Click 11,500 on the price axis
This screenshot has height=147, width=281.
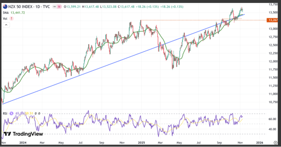point(273,78)
